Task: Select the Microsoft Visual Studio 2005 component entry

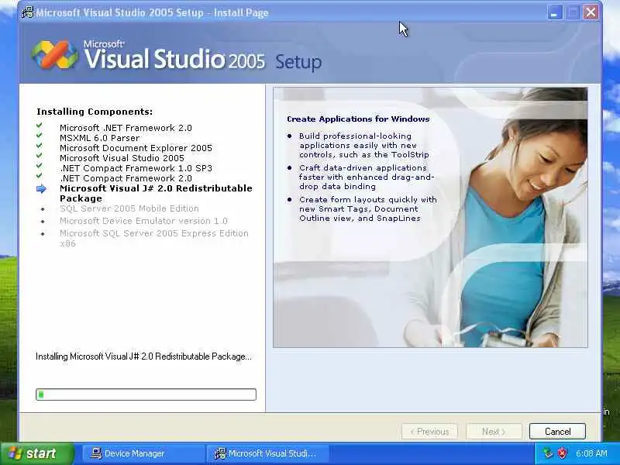Action: click(x=122, y=158)
